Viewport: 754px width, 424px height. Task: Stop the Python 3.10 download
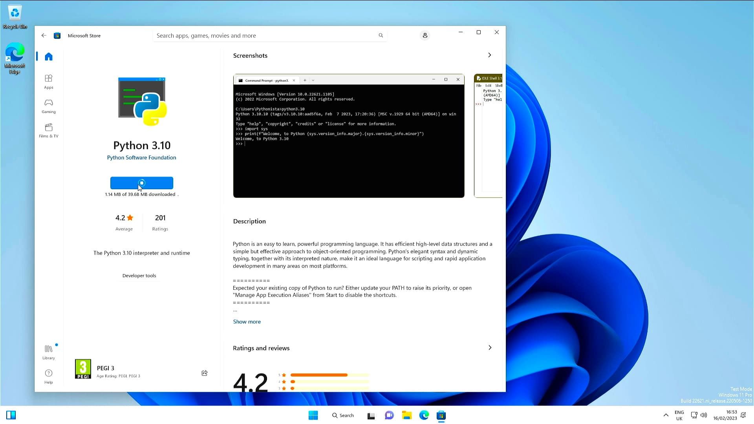coord(142,183)
